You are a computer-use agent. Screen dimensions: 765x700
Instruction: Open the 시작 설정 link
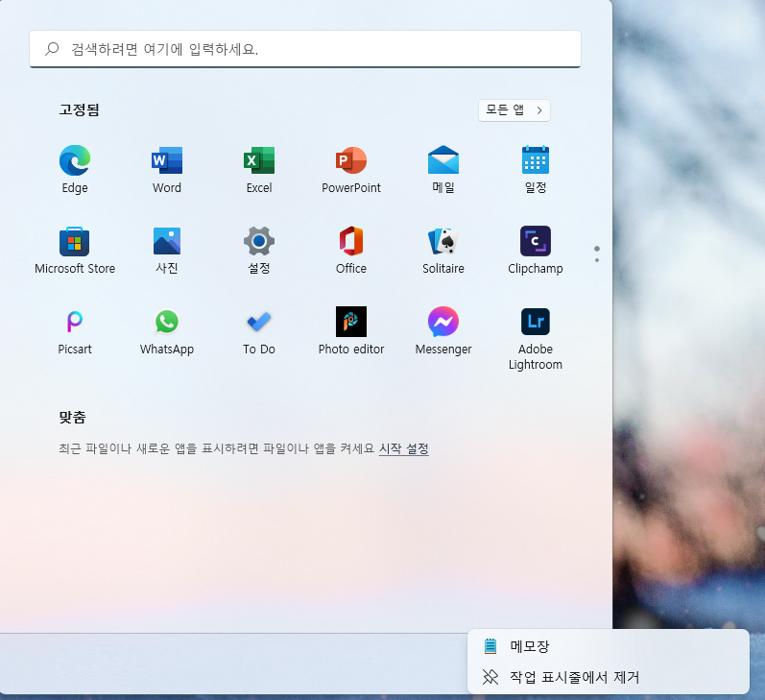(x=404, y=448)
